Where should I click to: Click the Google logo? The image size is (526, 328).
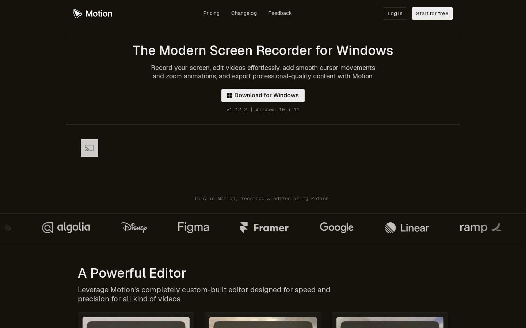click(336, 227)
